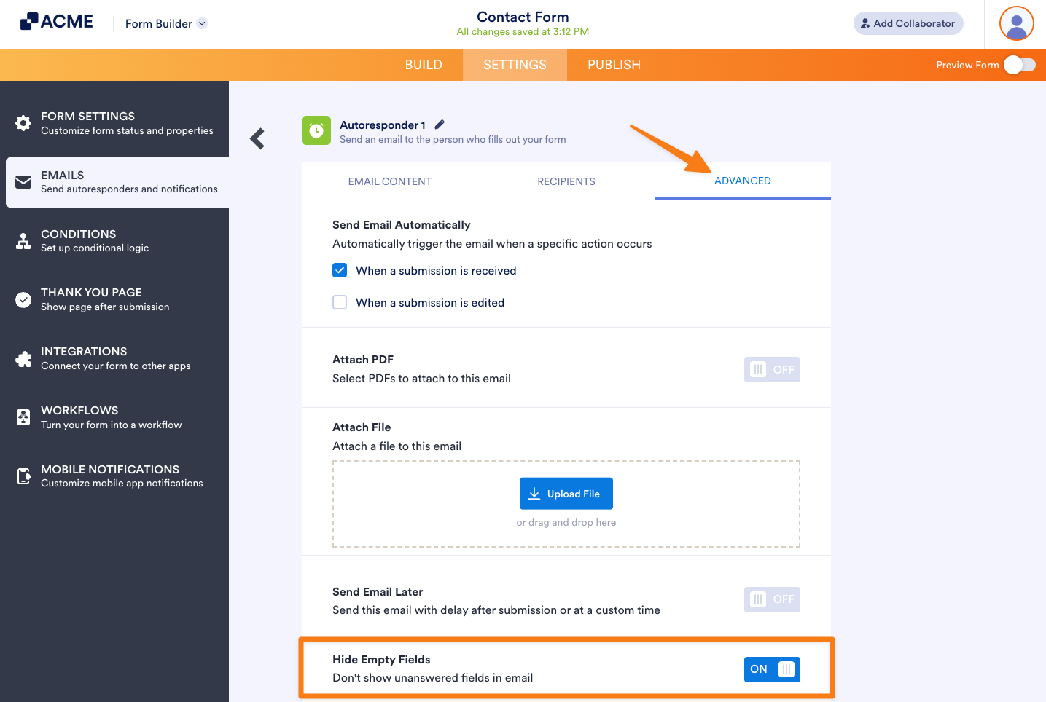Click the green Autoresponder clock icon
The width and height of the screenshot is (1046, 702).
[316, 131]
